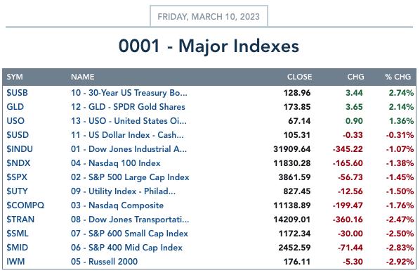The height and width of the screenshot is (273, 420).
Task: Click the USO ticker symbol
Action: click(15, 121)
